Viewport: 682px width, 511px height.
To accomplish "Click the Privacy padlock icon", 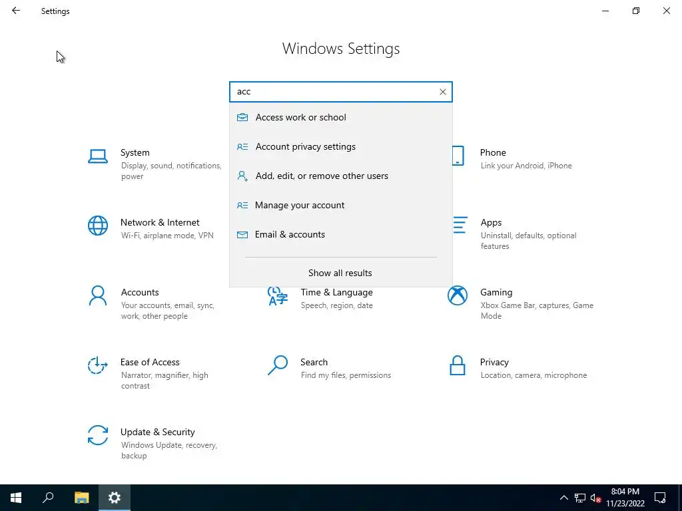I will (458, 365).
